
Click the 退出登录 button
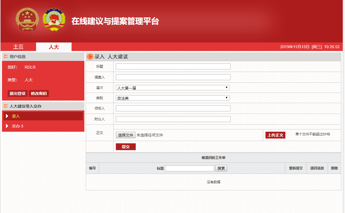pyautogui.click(x=18, y=93)
